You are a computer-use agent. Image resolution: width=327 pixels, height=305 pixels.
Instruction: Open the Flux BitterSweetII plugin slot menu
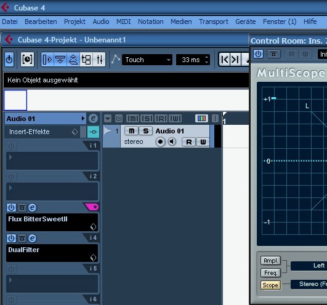pyautogui.click(x=52, y=222)
